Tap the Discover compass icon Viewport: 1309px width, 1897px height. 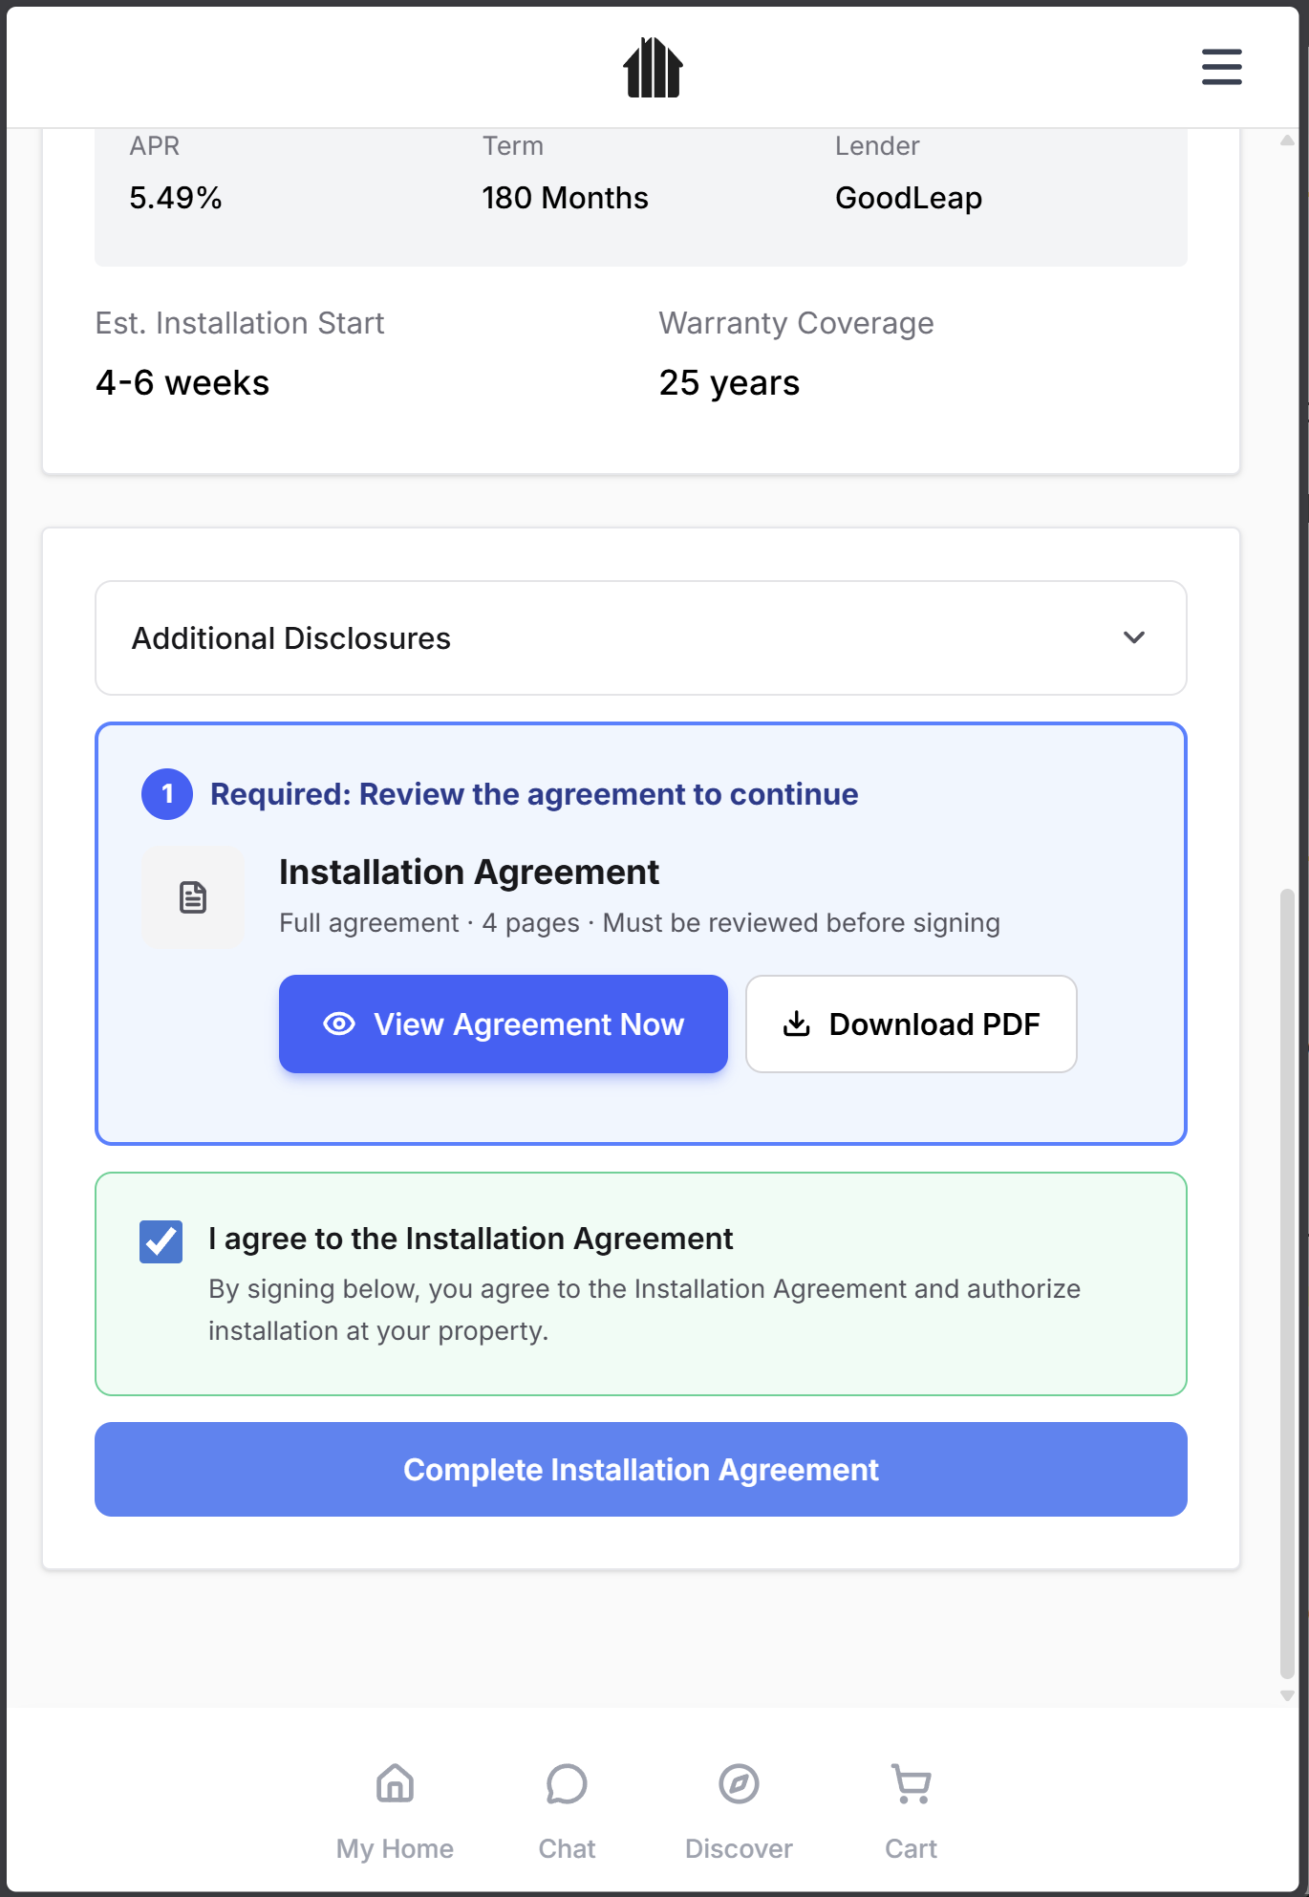click(739, 1783)
